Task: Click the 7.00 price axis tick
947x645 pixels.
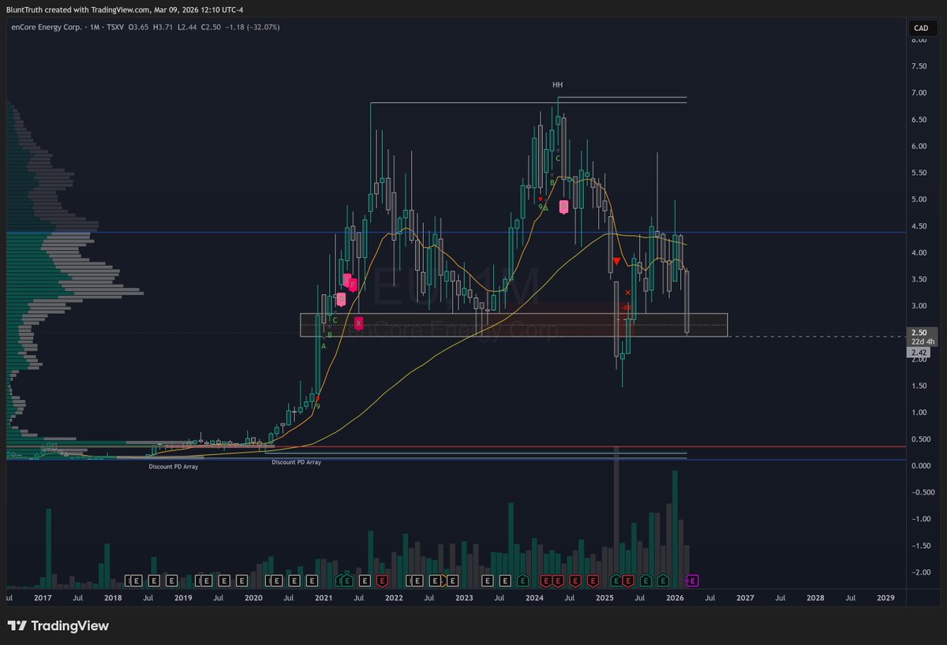Action: click(x=918, y=93)
